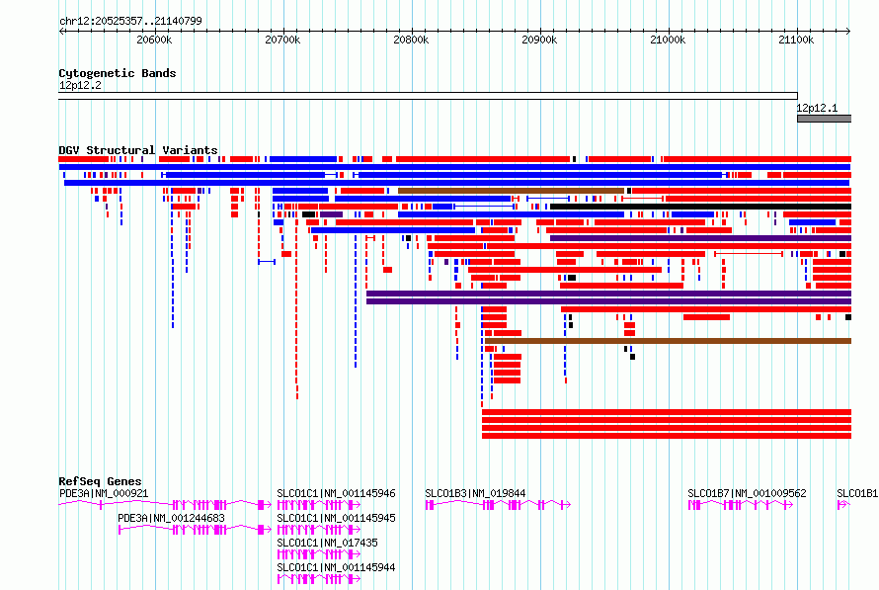The height and width of the screenshot is (590, 879).
Task: Open the DGV Structural Variants track title
Action: tap(138, 150)
